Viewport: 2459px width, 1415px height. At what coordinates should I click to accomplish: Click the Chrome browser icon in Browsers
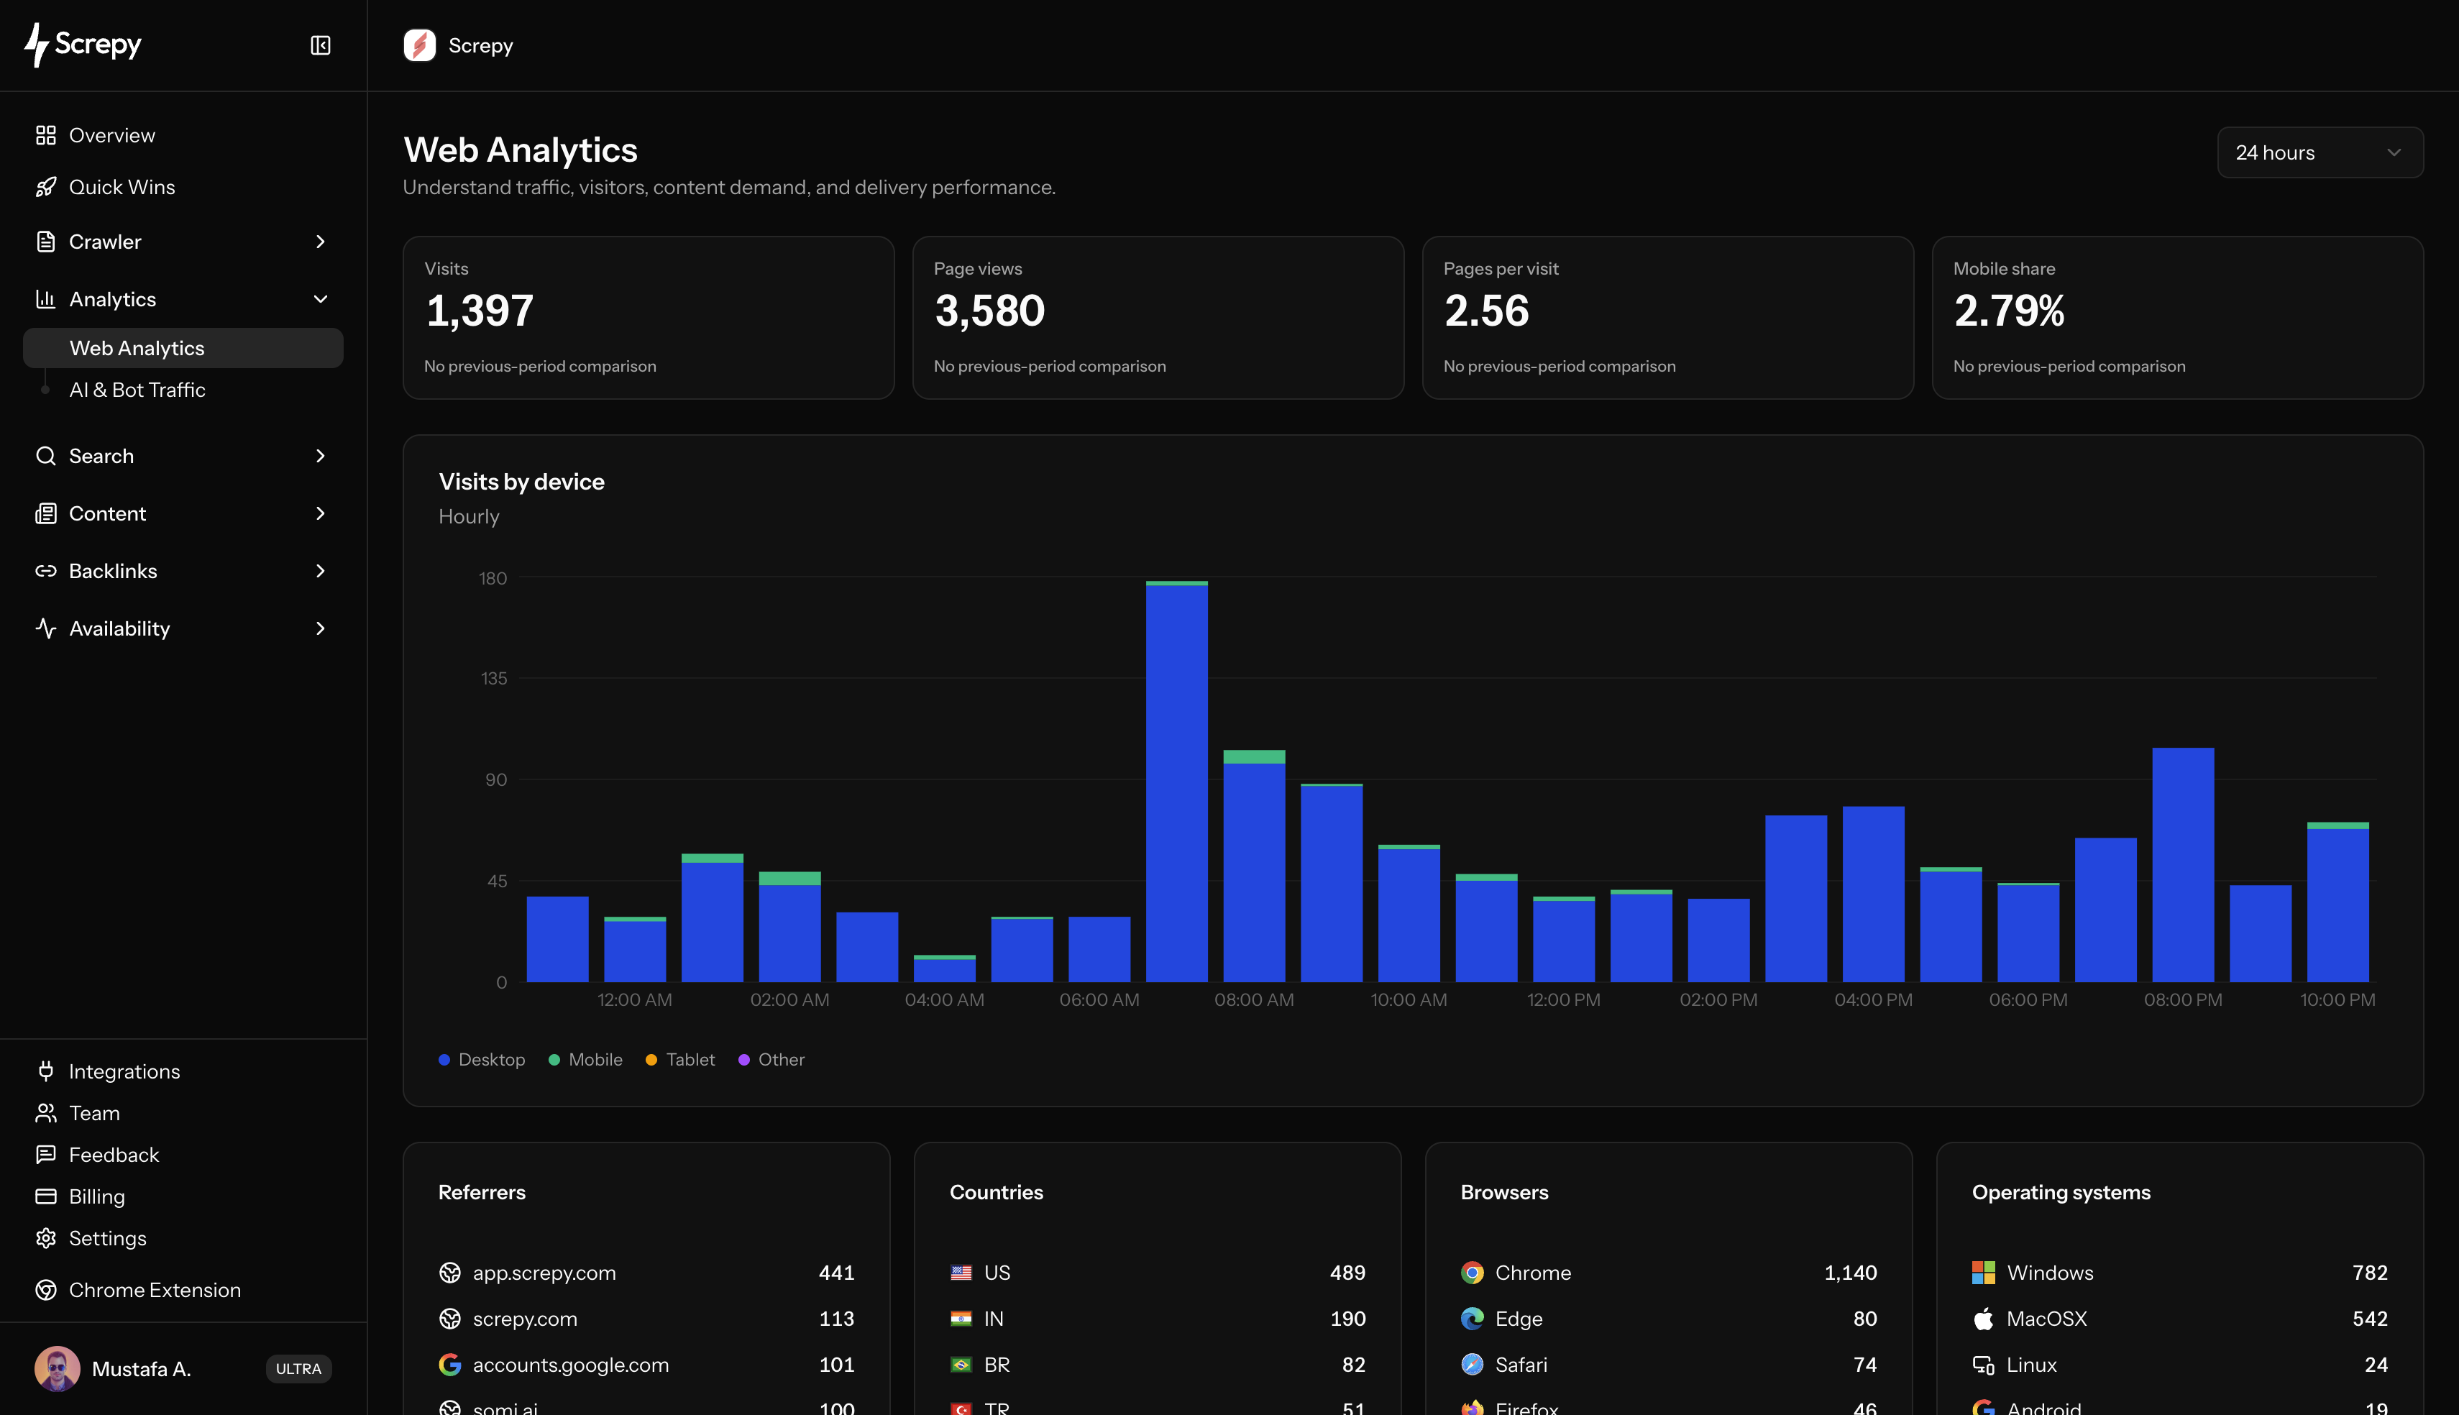(1473, 1273)
